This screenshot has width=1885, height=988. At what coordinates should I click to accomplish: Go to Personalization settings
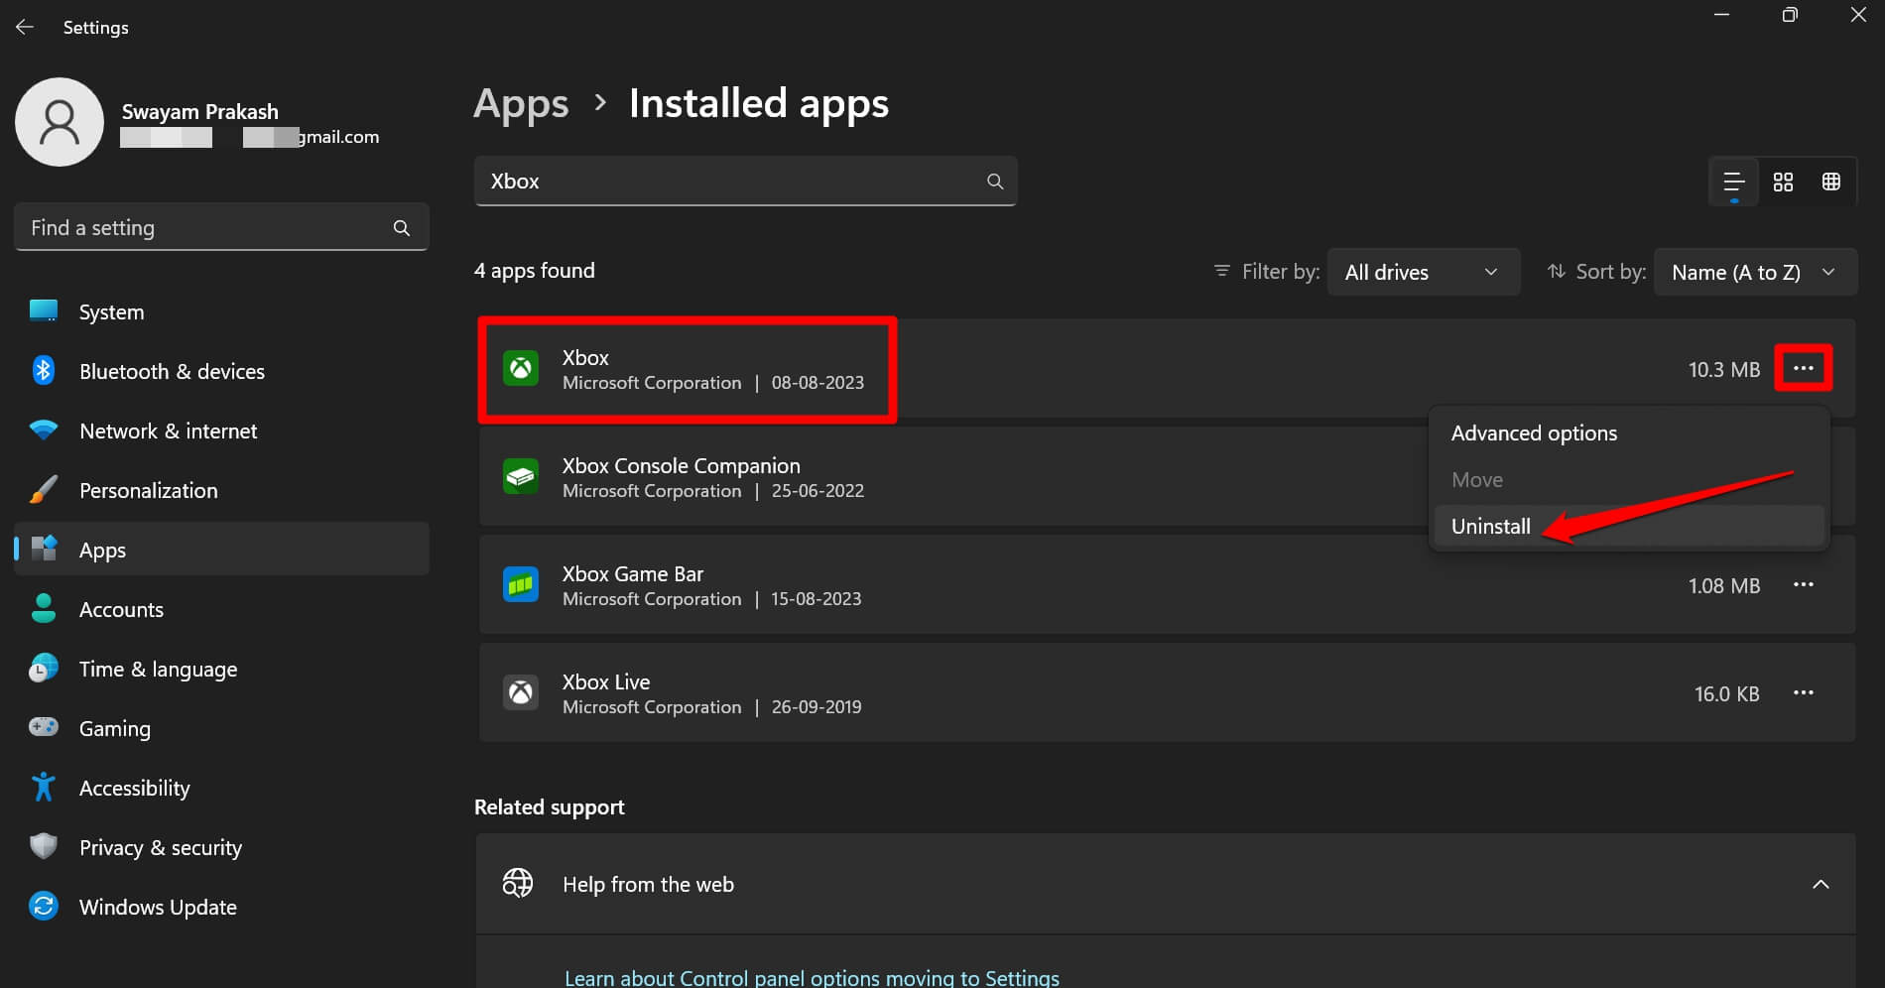click(x=148, y=490)
